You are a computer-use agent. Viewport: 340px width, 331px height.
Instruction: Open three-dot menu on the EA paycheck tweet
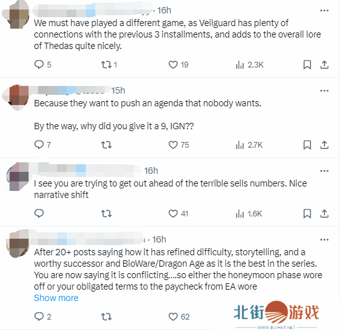(x=324, y=240)
